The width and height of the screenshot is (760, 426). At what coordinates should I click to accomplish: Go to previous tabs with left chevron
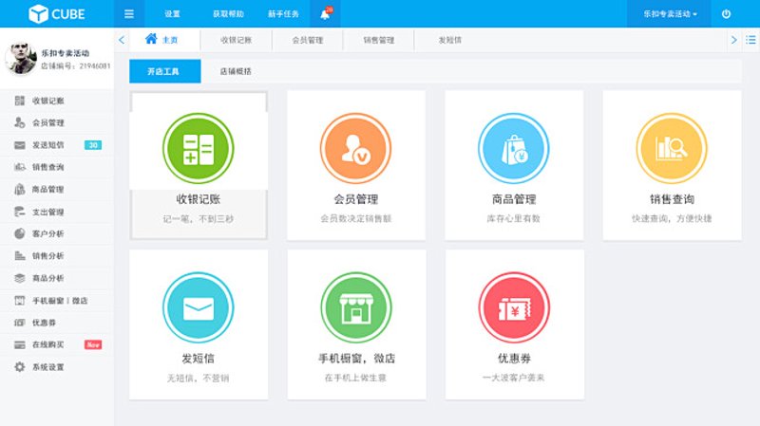click(122, 40)
